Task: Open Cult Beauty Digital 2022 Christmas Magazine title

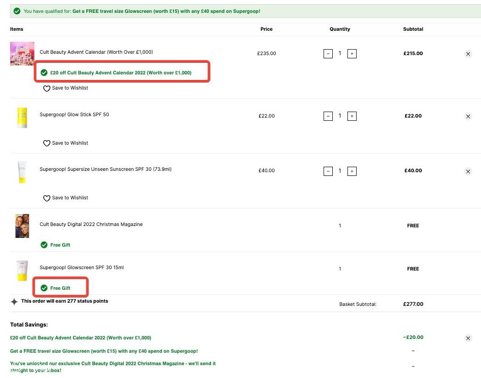Action: [x=91, y=225]
